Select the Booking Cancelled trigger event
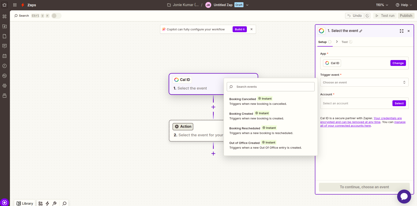 pos(270,101)
